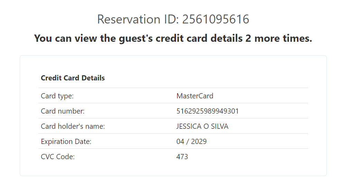Click the "Card type:" label
Viewport: 350px width, 184px height.
tap(57, 96)
